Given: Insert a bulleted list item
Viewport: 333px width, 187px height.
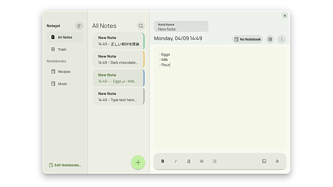Looking at the screenshot, I should 215,161.
